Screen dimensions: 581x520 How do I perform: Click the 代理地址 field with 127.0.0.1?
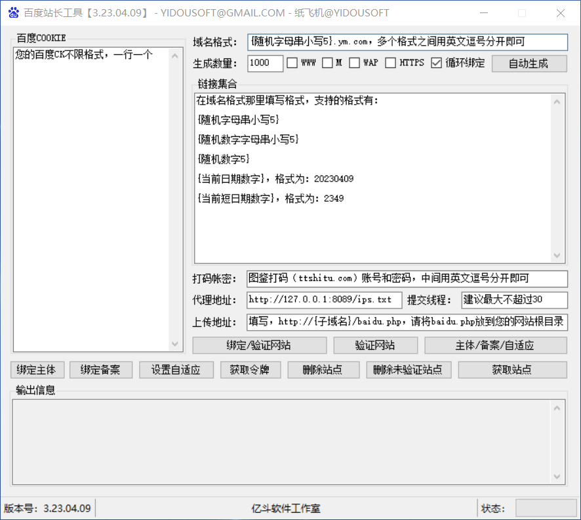[324, 300]
